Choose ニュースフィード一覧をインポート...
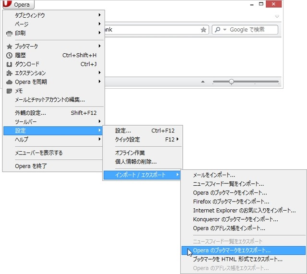Screen dimensions: 307x274 [x=244, y=184]
